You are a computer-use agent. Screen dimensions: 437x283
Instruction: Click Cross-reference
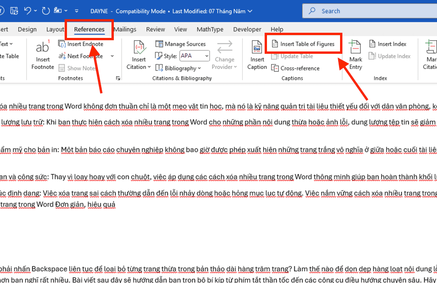(x=296, y=68)
